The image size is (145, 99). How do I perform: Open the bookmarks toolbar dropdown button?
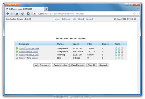[28, 14]
